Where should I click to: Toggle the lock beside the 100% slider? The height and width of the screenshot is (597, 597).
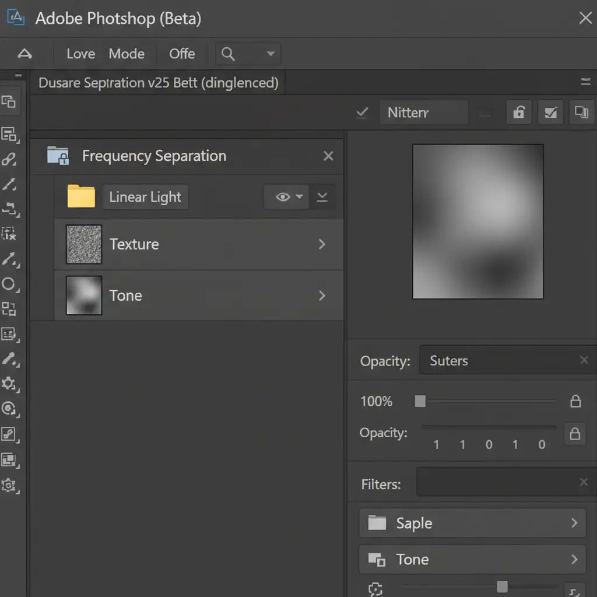[x=575, y=401]
